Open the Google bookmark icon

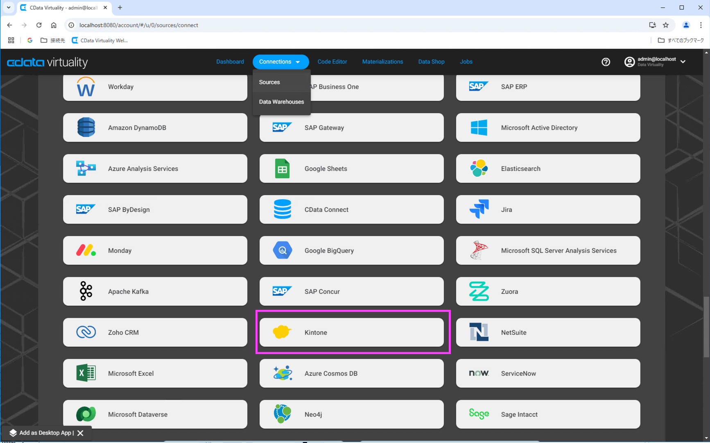(30, 40)
